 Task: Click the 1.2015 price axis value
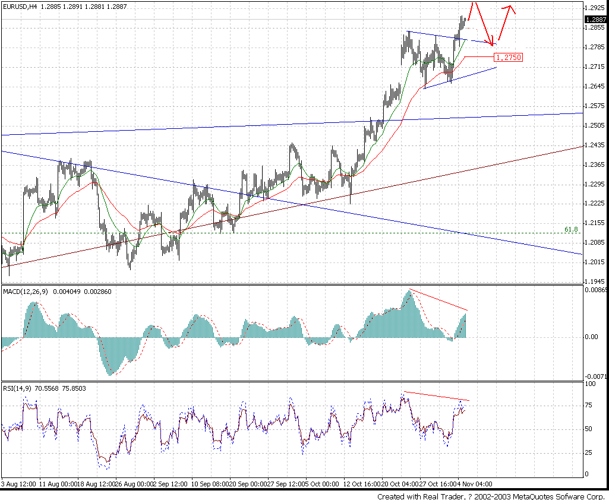(x=596, y=262)
